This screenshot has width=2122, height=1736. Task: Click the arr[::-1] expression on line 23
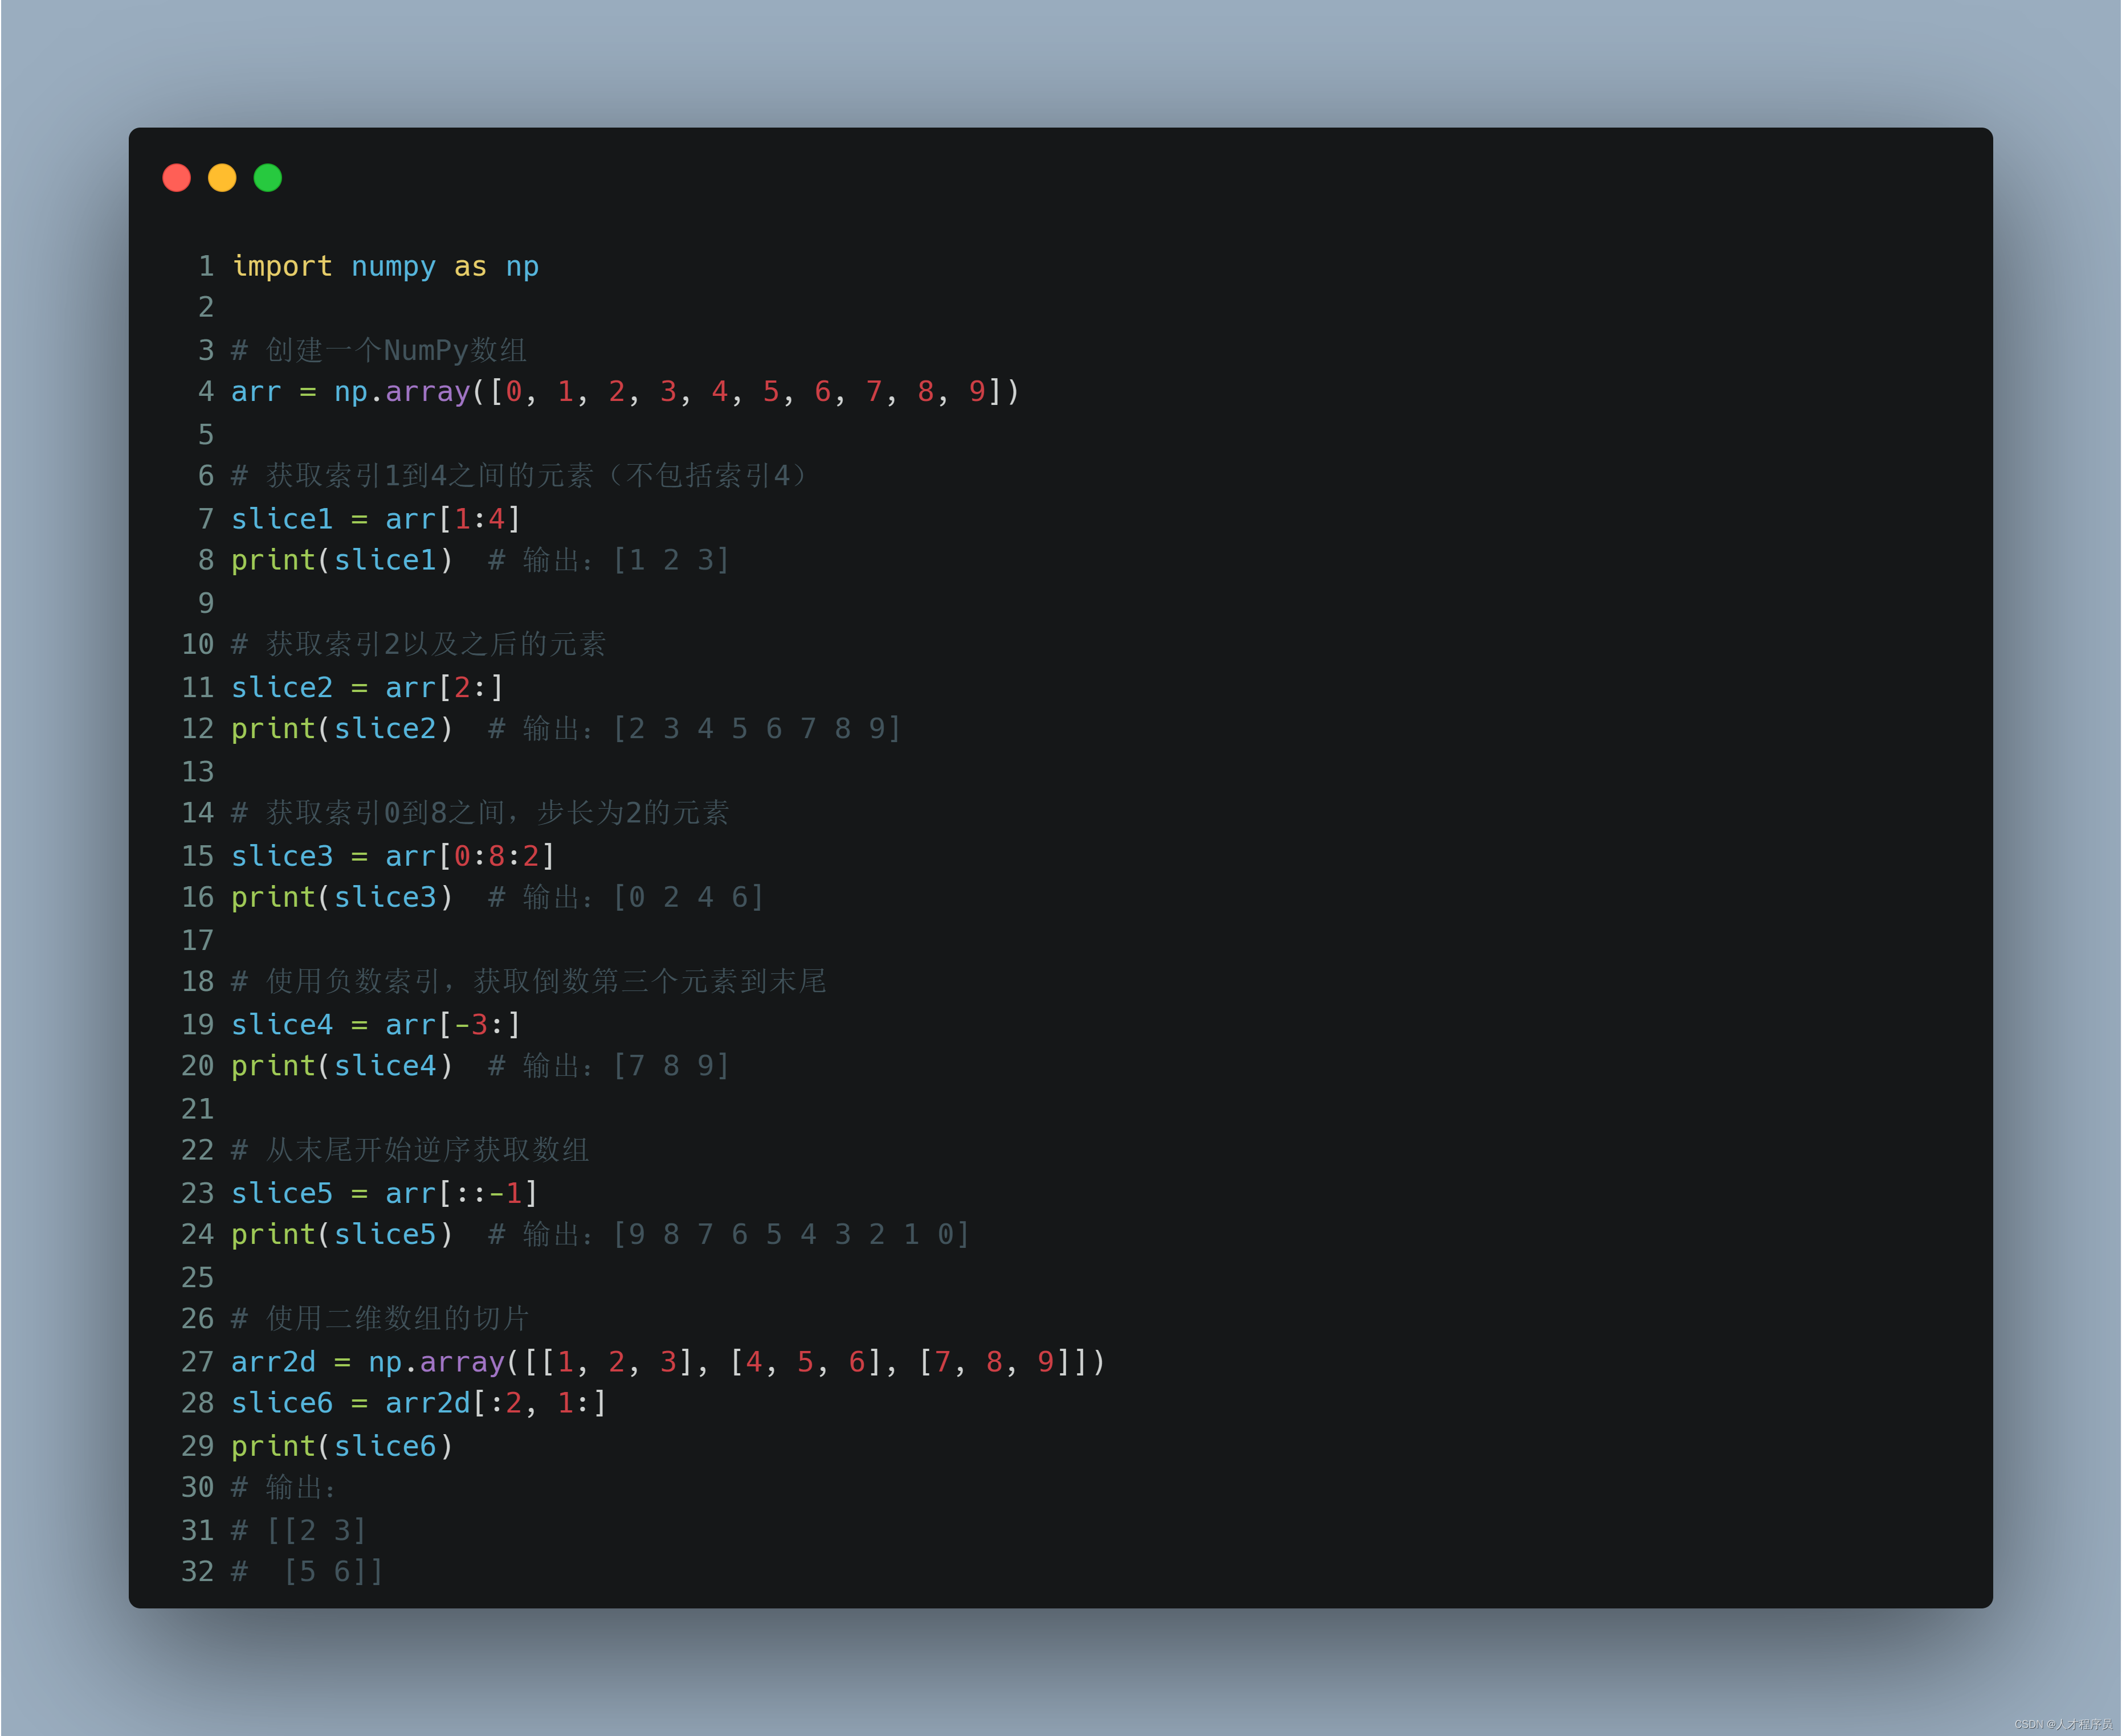point(462,1193)
